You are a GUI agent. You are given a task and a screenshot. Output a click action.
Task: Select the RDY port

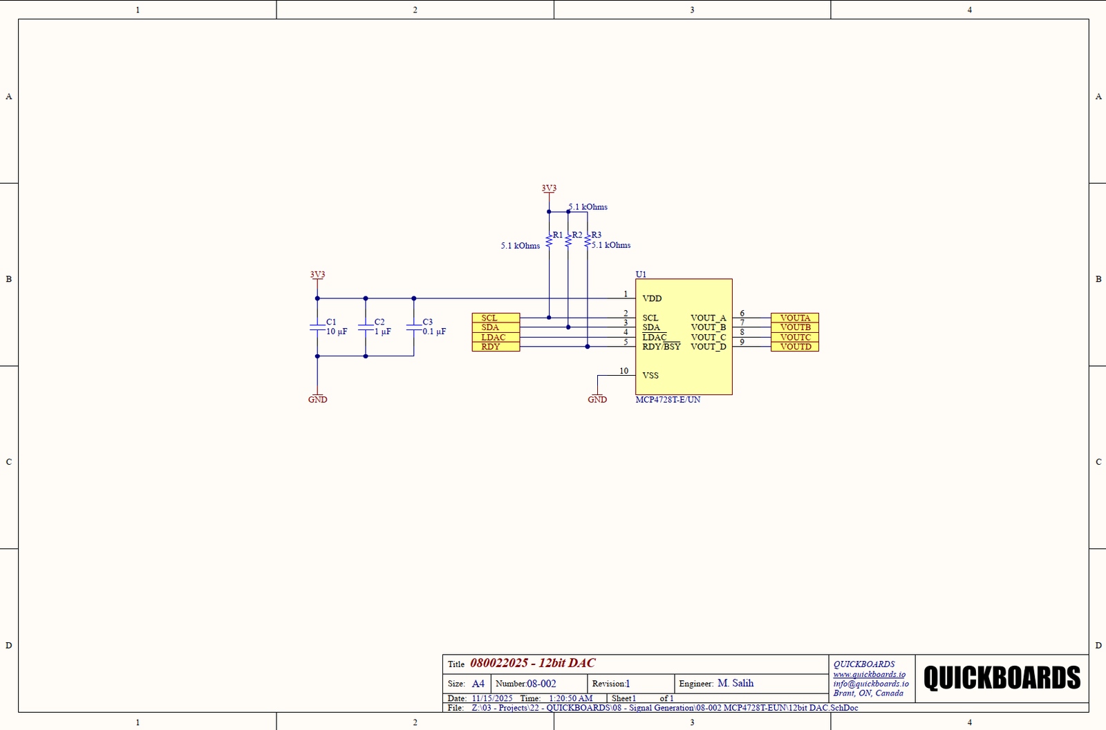tap(496, 347)
